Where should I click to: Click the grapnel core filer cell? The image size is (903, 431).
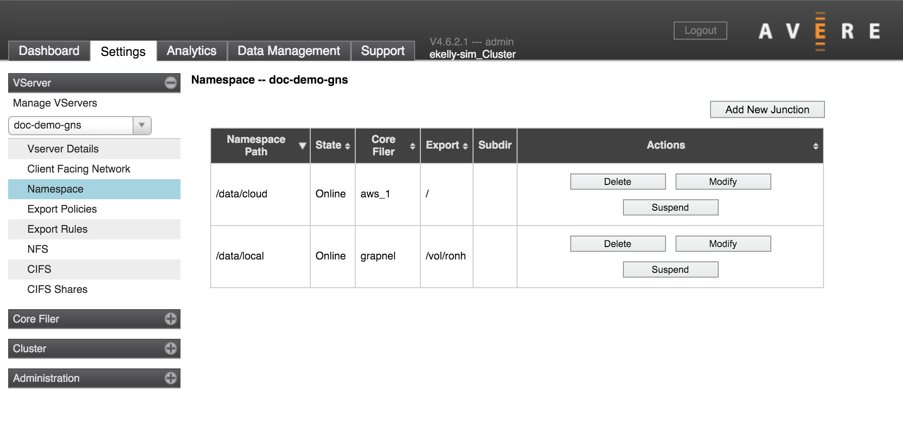(x=388, y=256)
